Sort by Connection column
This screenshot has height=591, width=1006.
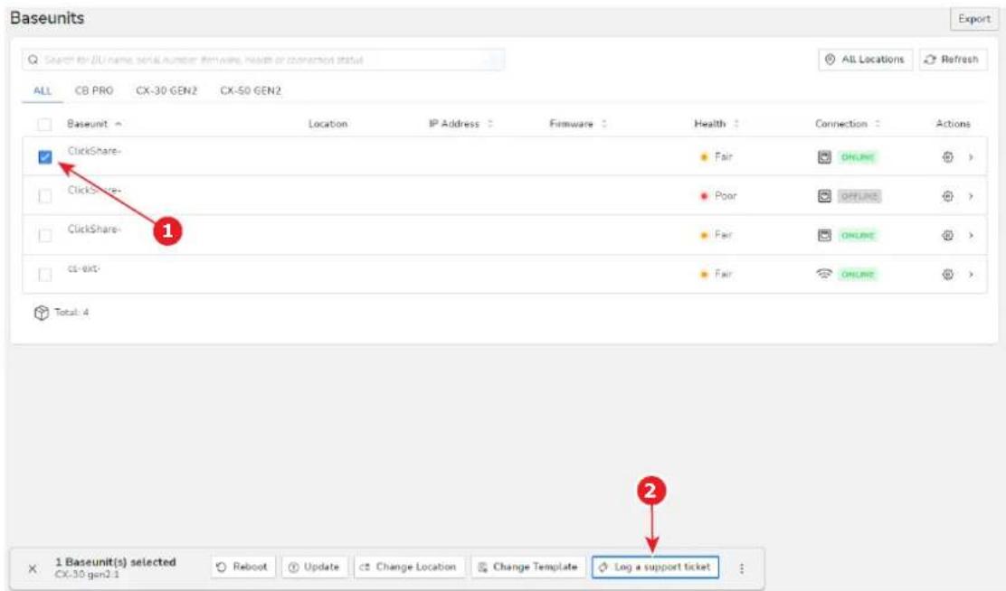point(848,124)
